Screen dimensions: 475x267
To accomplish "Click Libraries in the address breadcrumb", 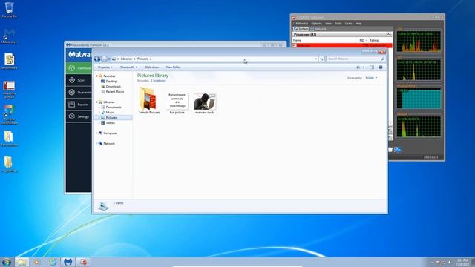I will 126,59.
